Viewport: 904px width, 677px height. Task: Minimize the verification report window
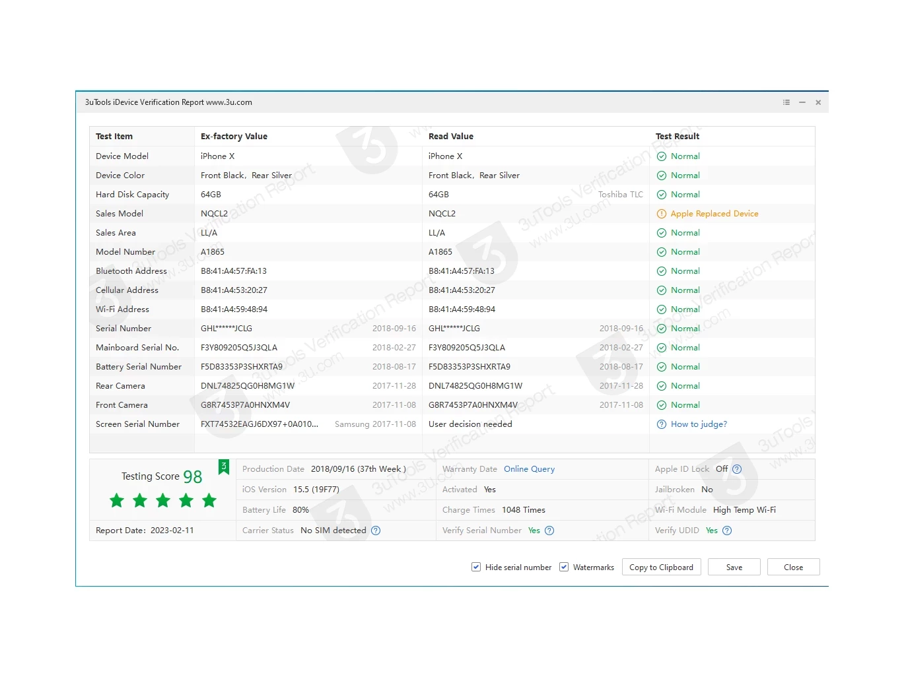coord(802,102)
